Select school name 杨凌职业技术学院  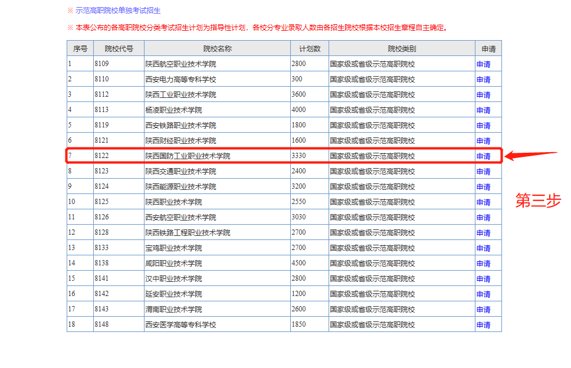pos(173,110)
